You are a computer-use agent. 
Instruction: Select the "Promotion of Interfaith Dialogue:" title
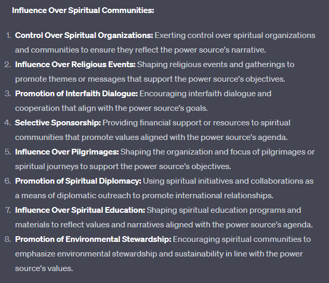pyautogui.click(x=76, y=94)
